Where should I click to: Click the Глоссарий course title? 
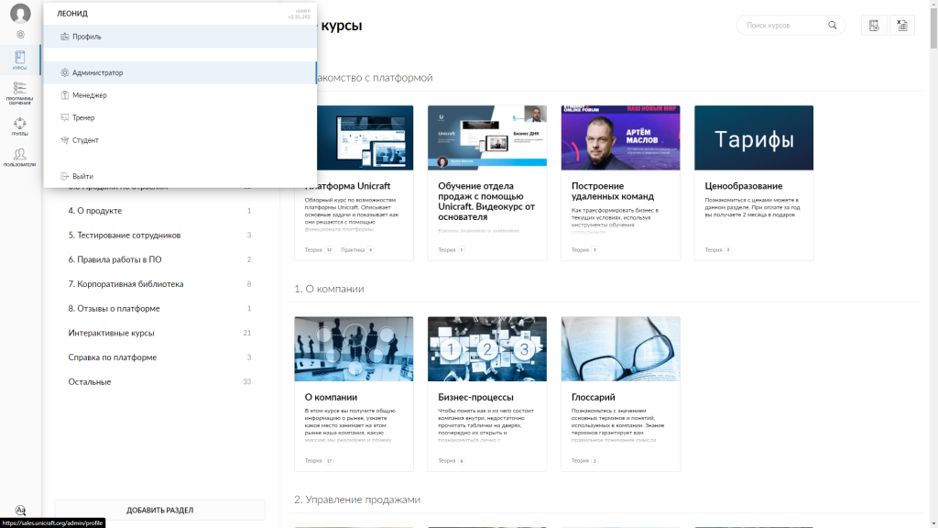click(x=593, y=397)
